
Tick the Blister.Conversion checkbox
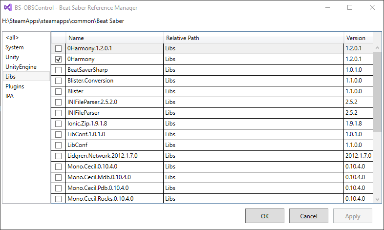click(x=58, y=81)
